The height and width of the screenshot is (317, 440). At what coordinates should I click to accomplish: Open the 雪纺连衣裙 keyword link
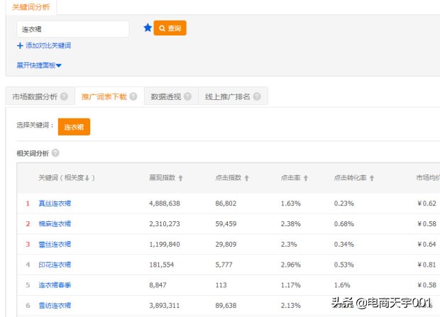pyautogui.click(x=55, y=306)
